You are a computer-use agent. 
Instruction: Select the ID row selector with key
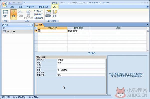36,31
